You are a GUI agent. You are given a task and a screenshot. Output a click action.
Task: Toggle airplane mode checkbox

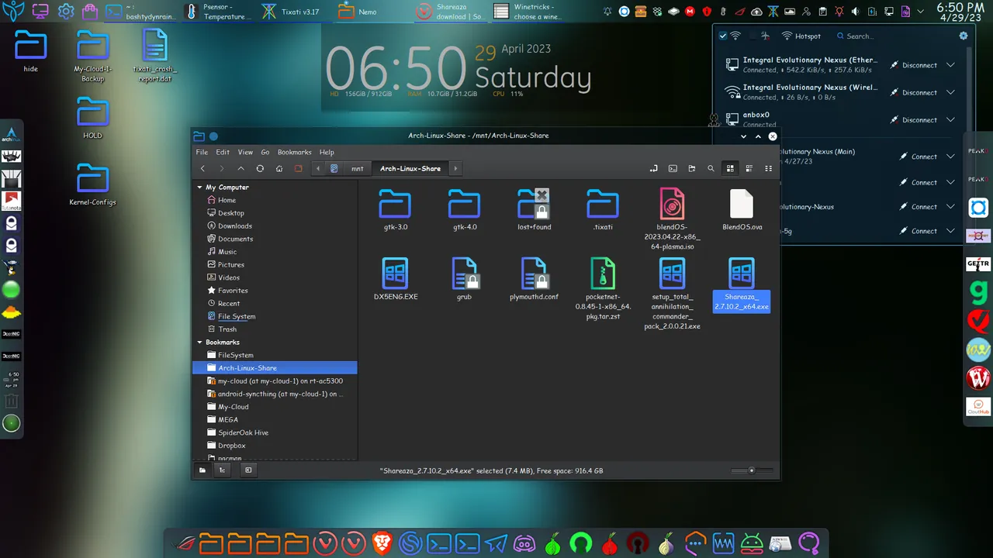coord(753,36)
